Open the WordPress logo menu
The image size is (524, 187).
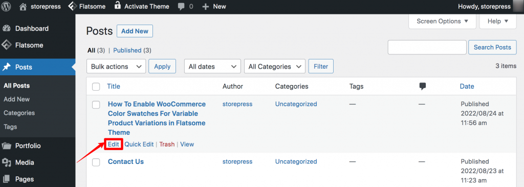7,6
